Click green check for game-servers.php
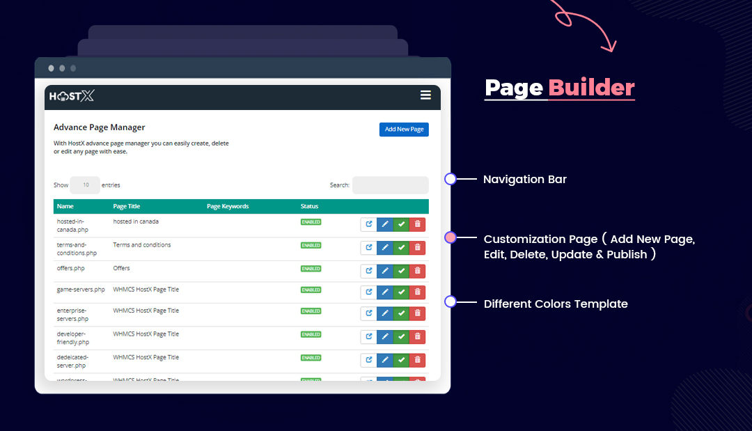Screen dimensions: 752x431 click(x=401, y=292)
